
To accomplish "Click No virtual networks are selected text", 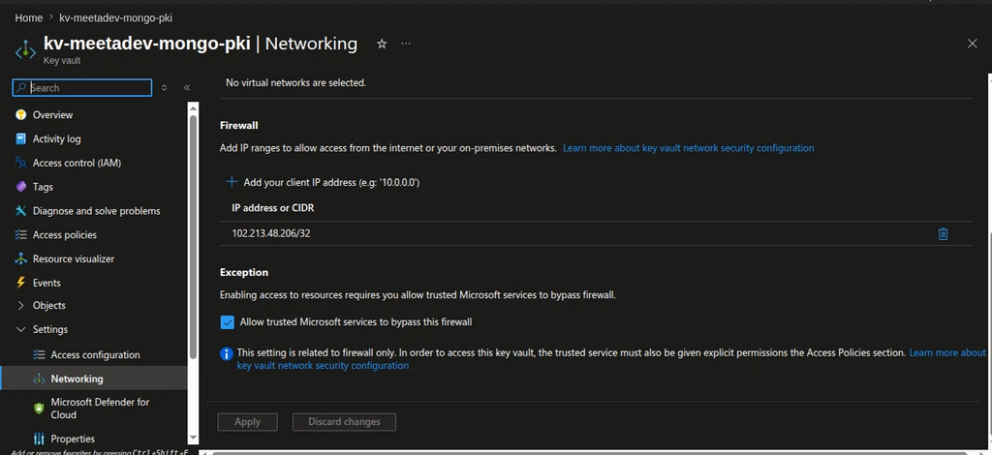I will [x=296, y=83].
